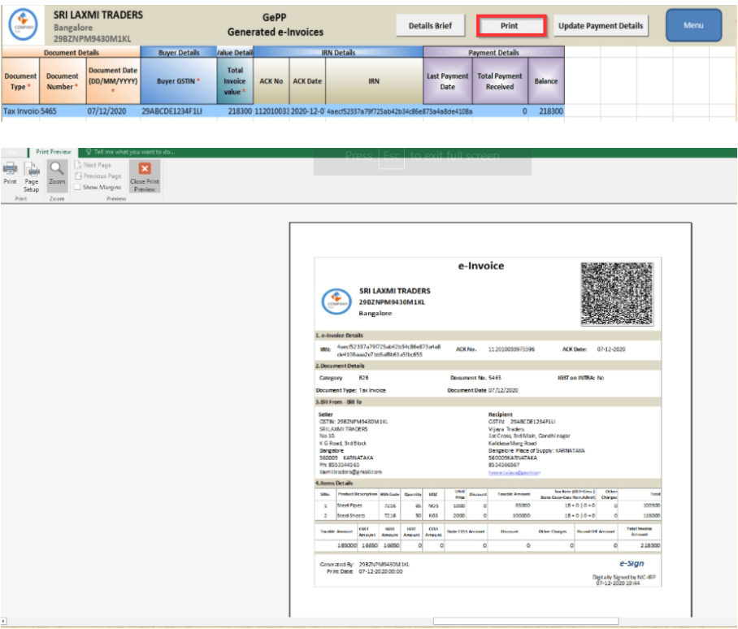Screen dimensions: 738x629
Task: Click the Buyer GSTIN column header
Action: [178, 81]
